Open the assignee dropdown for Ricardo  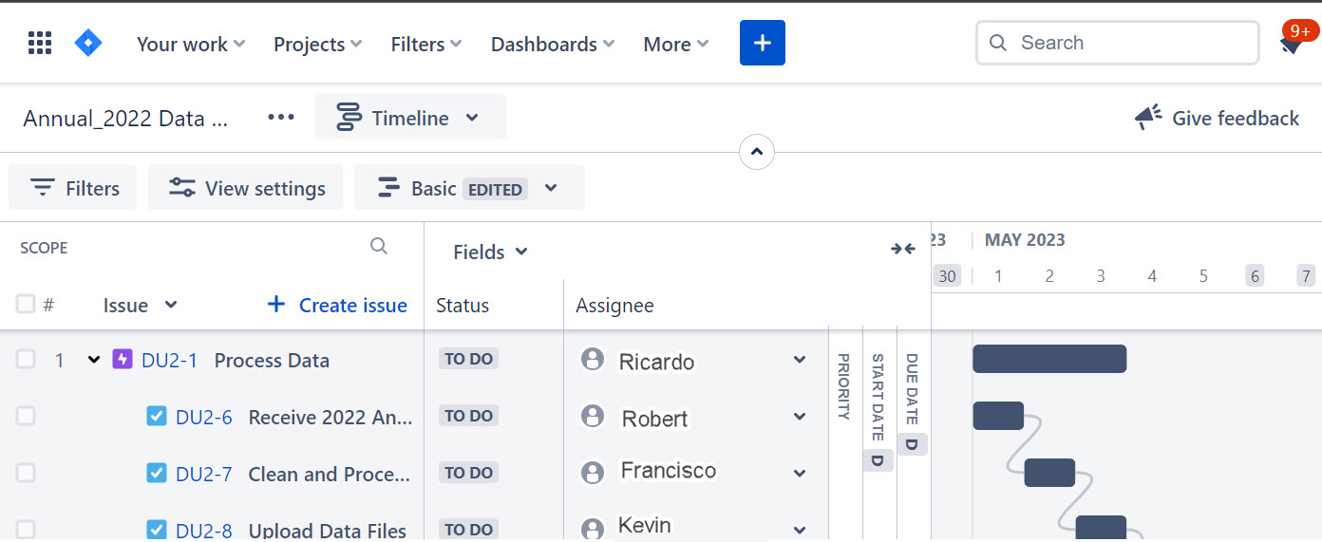800,360
